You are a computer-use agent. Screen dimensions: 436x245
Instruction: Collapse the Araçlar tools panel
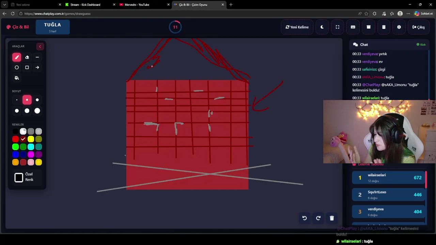point(40,46)
